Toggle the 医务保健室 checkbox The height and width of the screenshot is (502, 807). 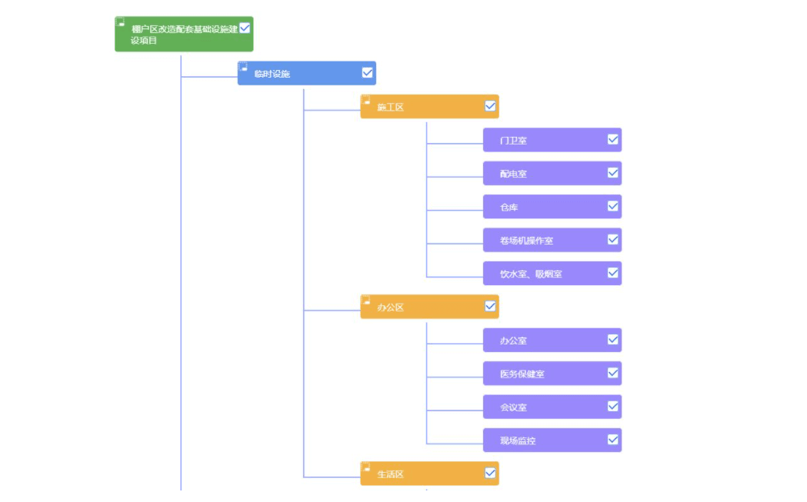(x=612, y=373)
